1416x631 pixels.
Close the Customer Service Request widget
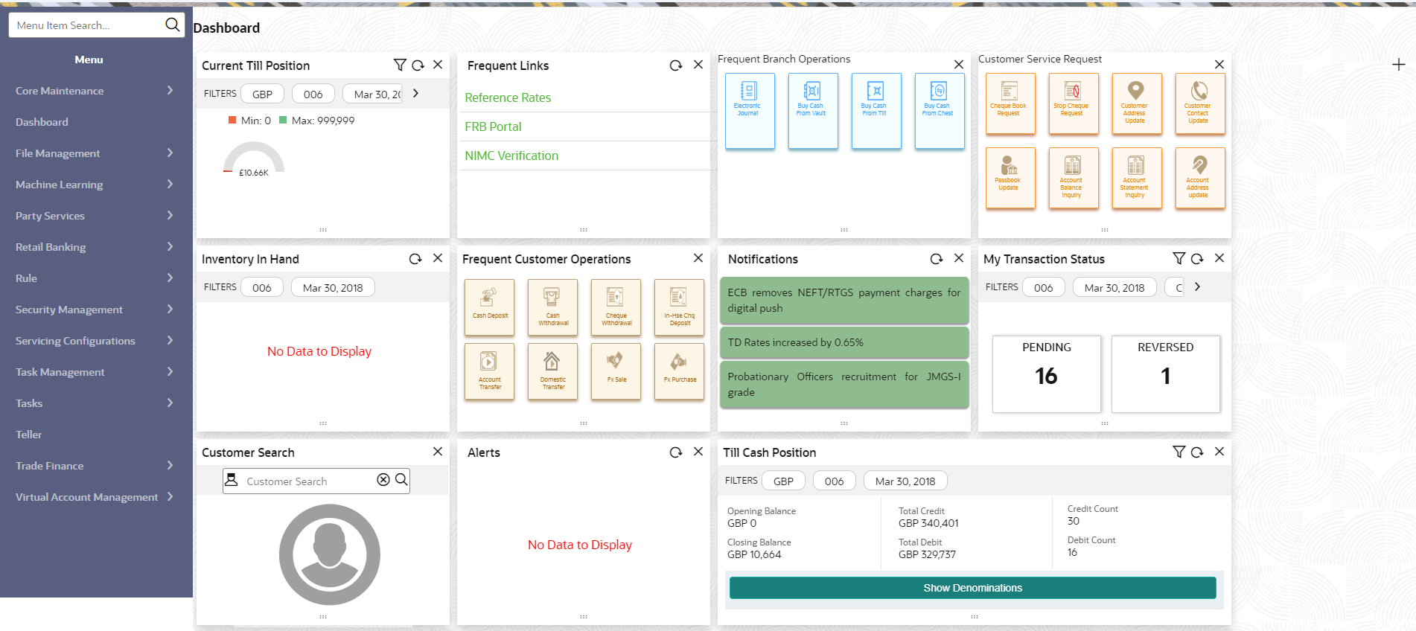(1219, 65)
